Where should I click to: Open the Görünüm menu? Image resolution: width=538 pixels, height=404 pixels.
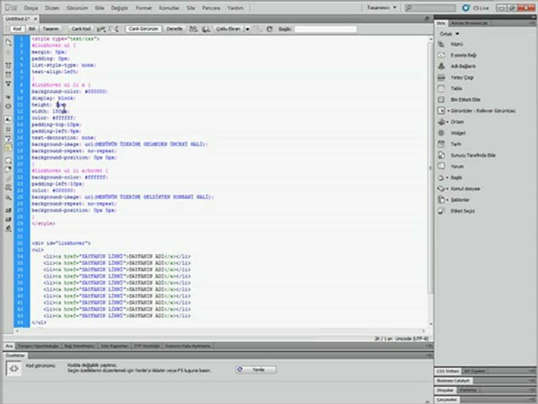pos(77,8)
